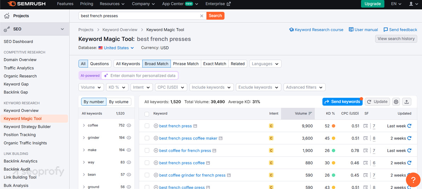Switch to Phrase Match

186,64
